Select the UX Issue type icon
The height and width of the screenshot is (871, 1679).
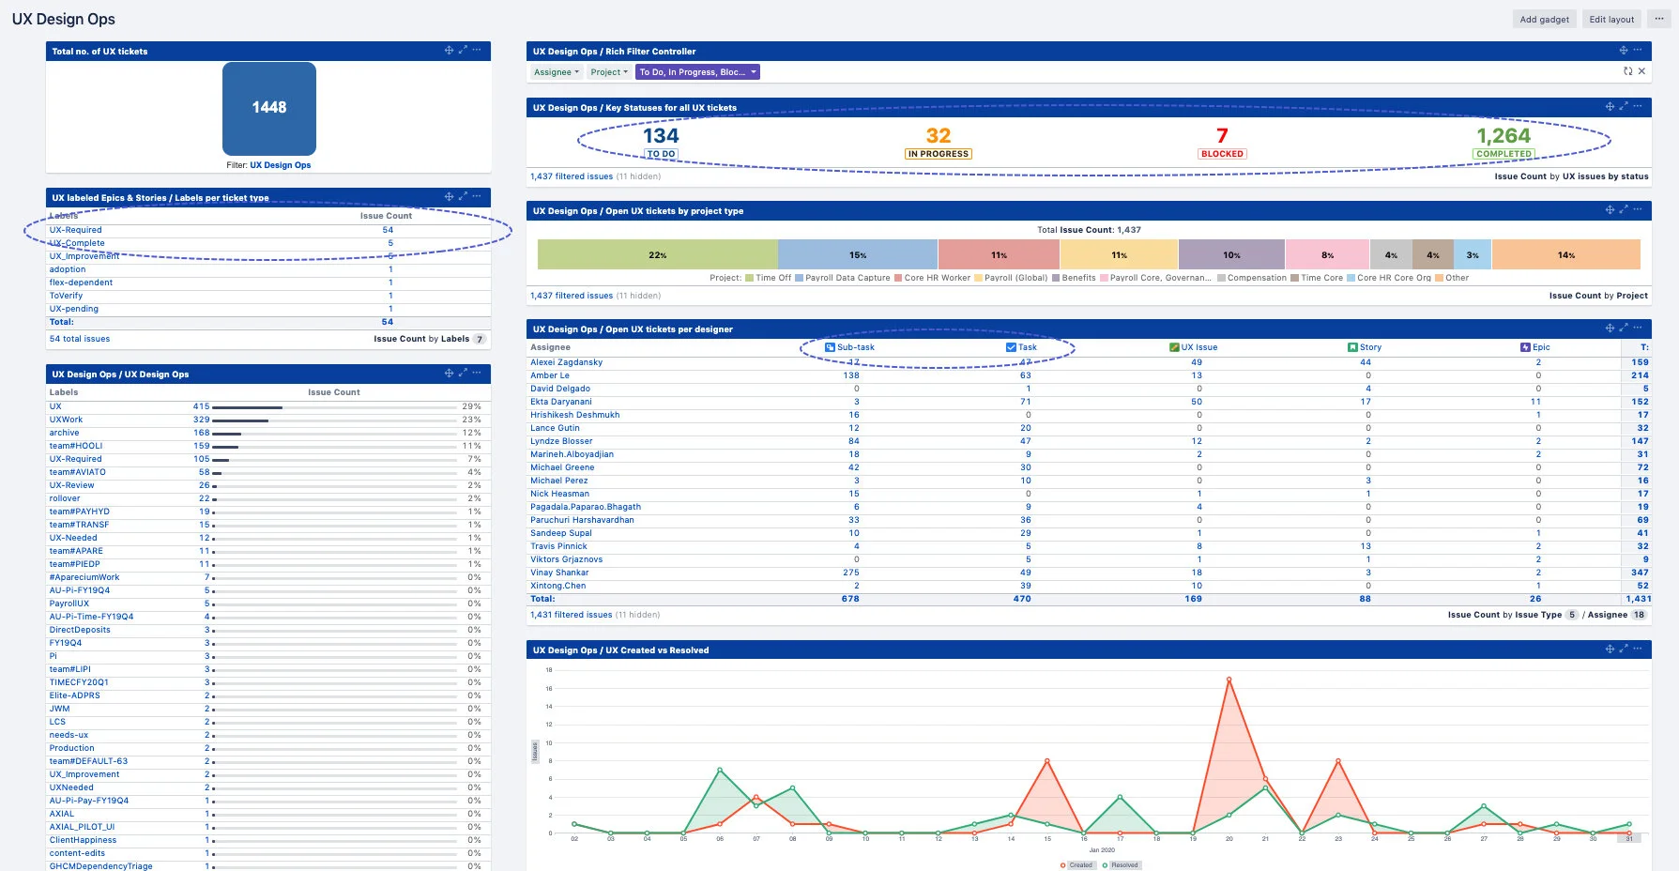click(x=1175, y=347)
